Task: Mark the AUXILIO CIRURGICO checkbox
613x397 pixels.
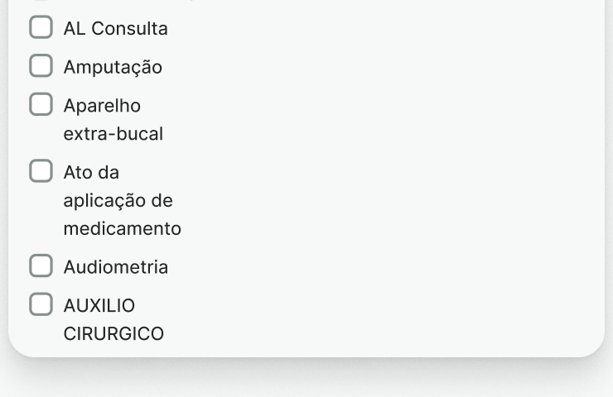Action: point(41,304)
